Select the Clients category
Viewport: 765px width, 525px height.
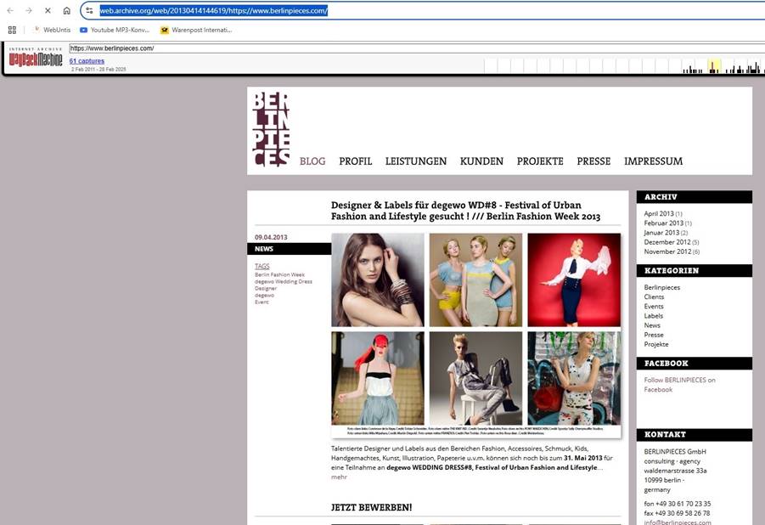pyautogui.click(x=654, y=297)
